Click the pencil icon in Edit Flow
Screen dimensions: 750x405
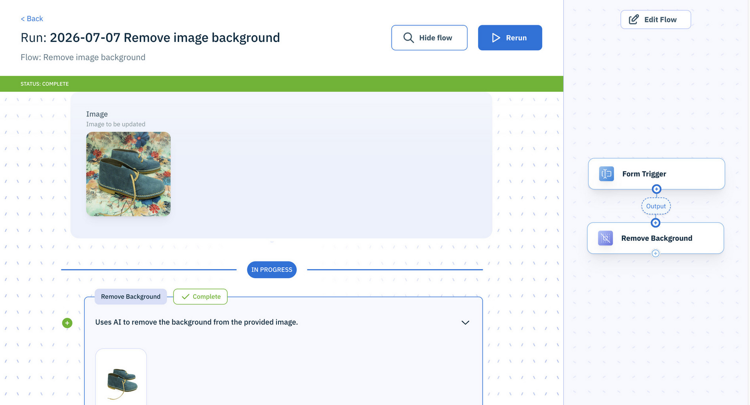click(634, 20)
